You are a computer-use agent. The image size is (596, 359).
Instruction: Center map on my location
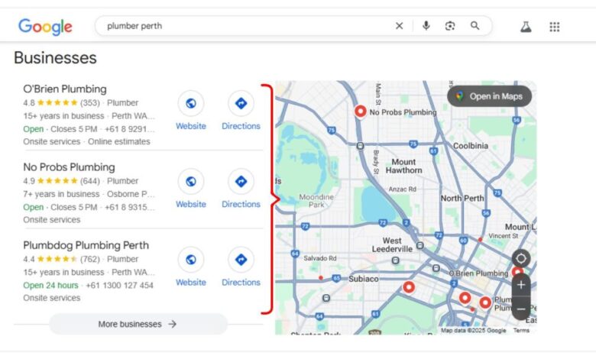coord(521,258)
